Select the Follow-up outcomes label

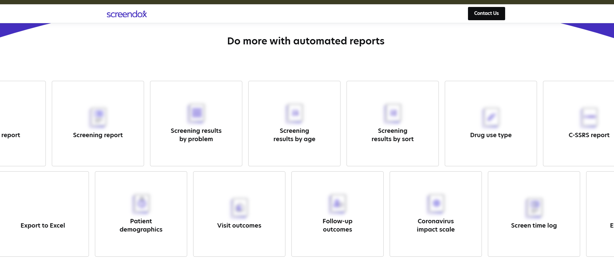(338, 225)
